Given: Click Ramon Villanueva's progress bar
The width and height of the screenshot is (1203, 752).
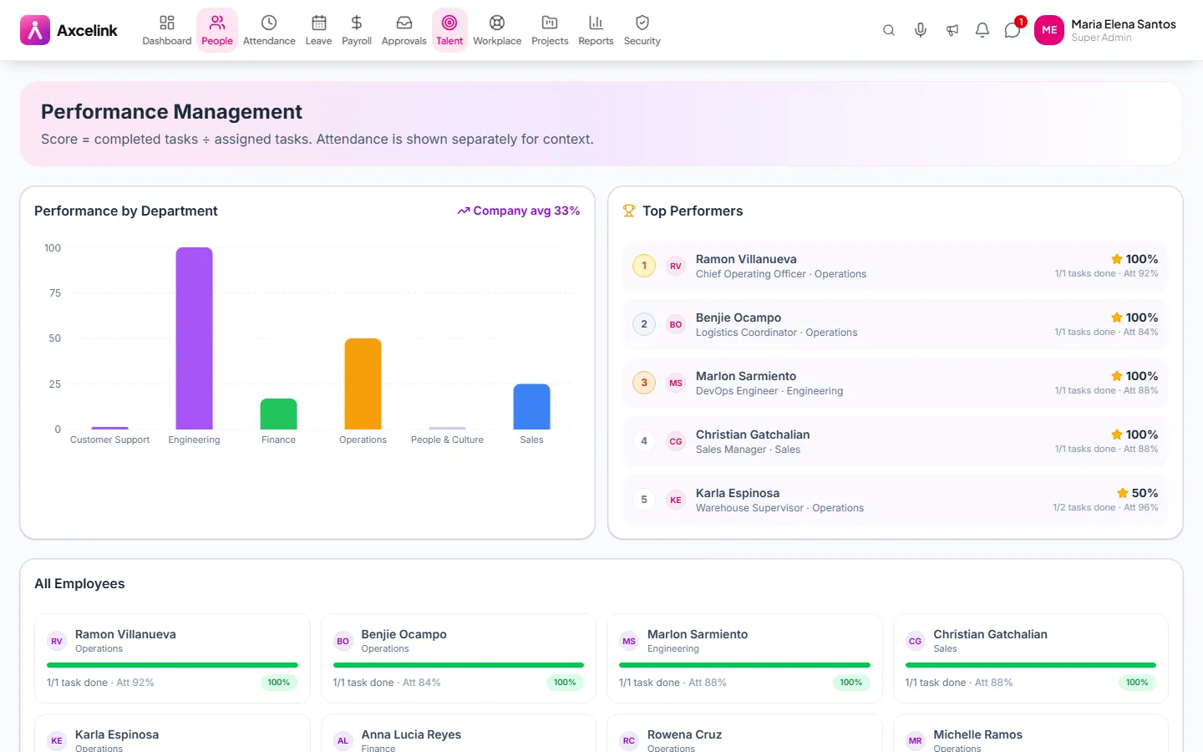Looking at the screenshot, I should click(x=172, y=665).
